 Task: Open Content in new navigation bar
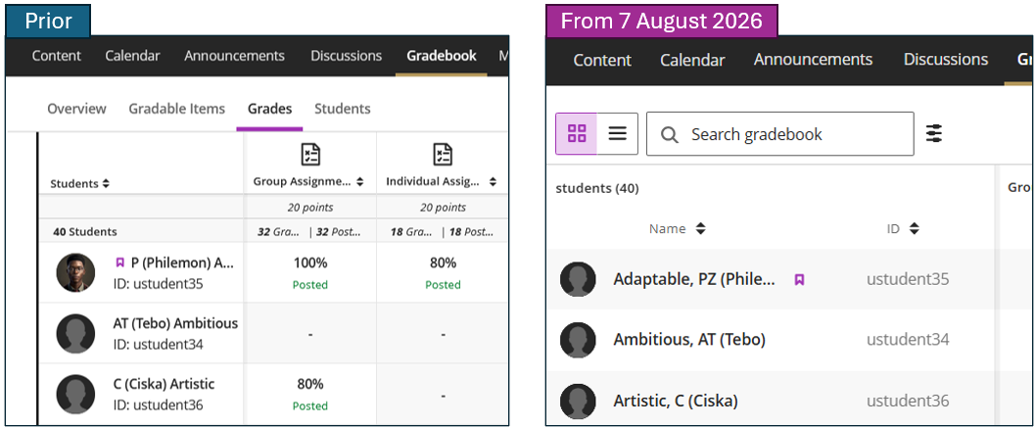[602, 60]
